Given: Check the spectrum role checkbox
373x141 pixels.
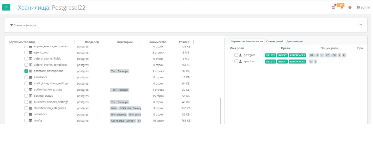Looking at the screenshot, I should (x=236, y=61).
